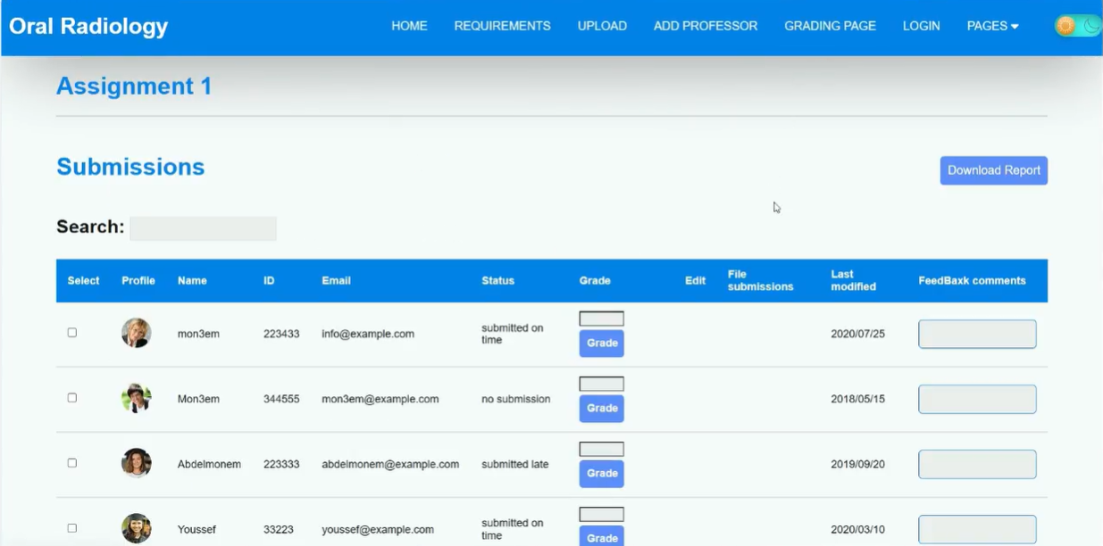Click the email info@example.com
Screen dimensions: 1103x546
[368, 334]
